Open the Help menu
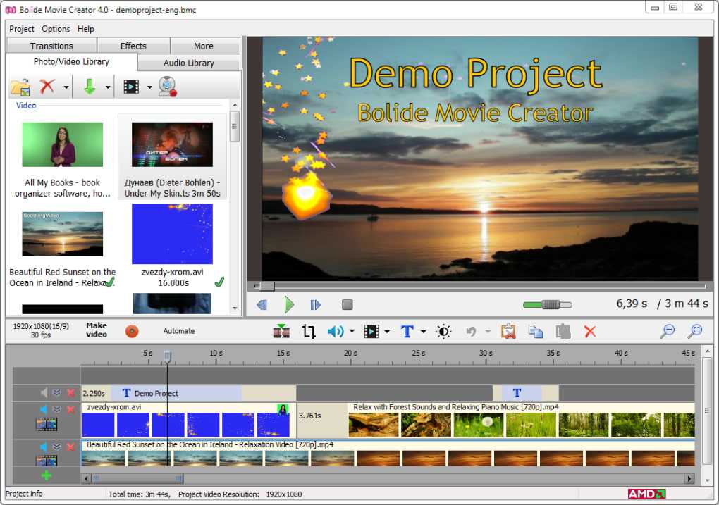The width and height of the screenshot is (719, 505). pos(86,29)
